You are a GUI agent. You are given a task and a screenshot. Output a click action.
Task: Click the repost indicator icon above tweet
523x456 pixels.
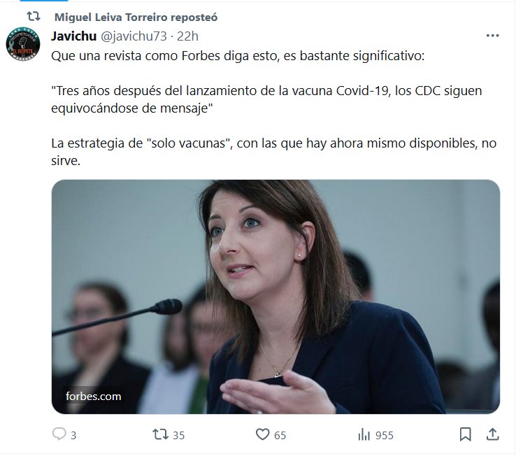(34, 16)
